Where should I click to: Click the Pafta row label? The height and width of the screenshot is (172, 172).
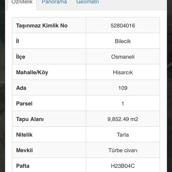click(23, 166)
